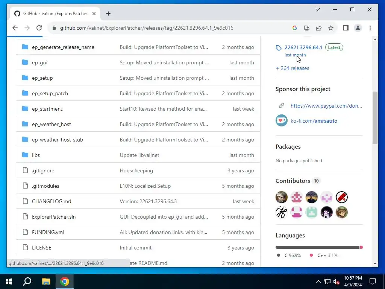Click the scrollbar down arrow

375,264
